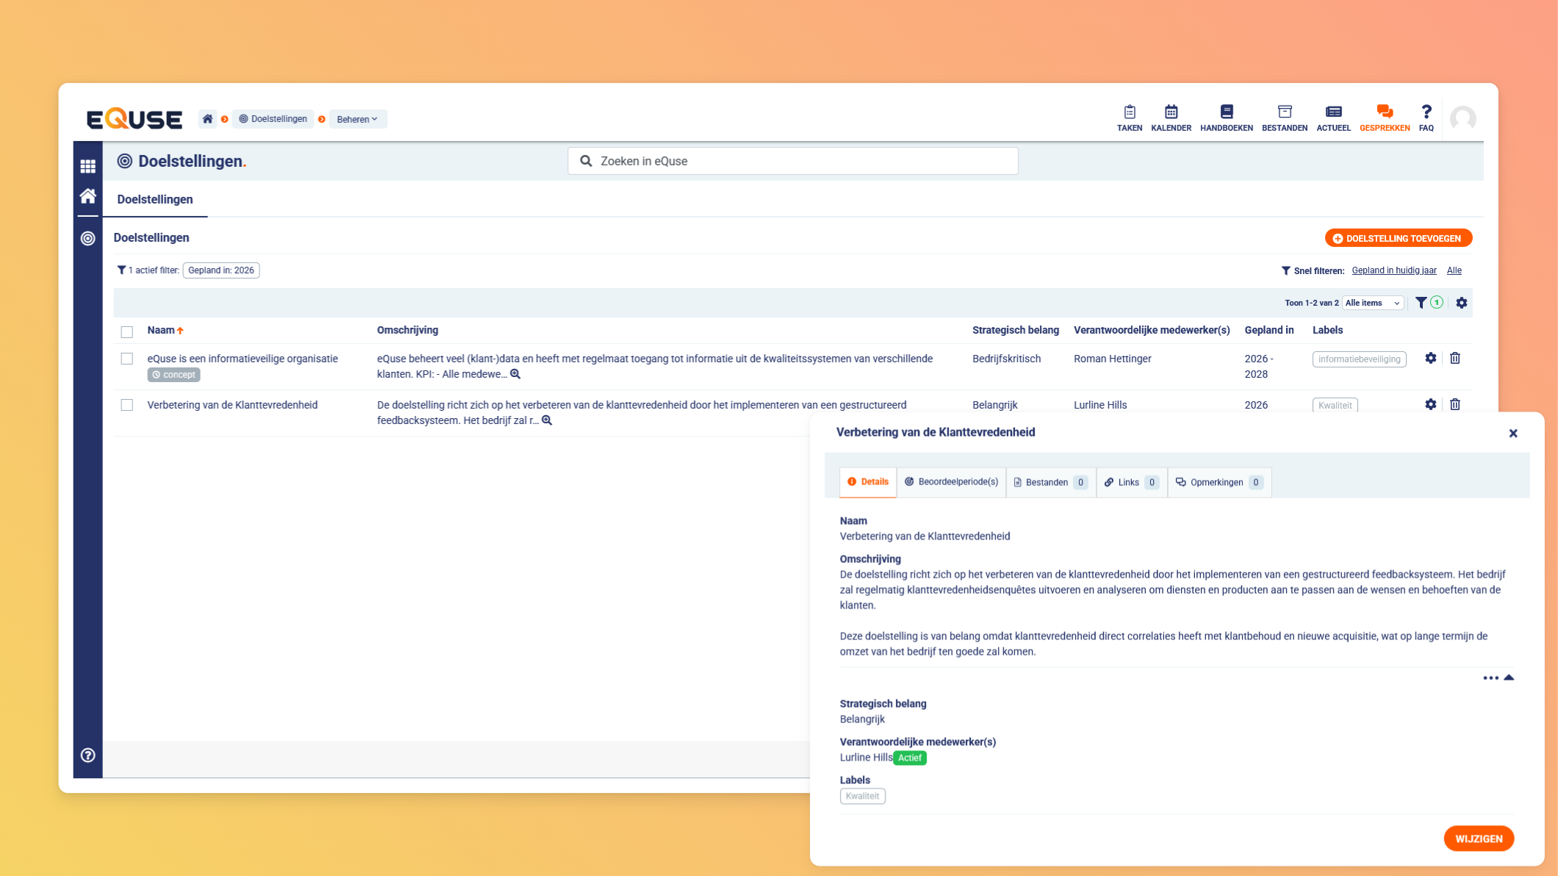Open the Beheren breadcrumb dropdown

[357, 119]
